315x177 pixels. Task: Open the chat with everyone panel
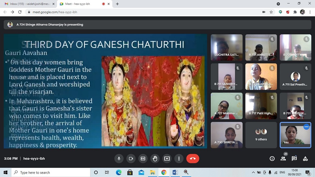coord(294,159)
